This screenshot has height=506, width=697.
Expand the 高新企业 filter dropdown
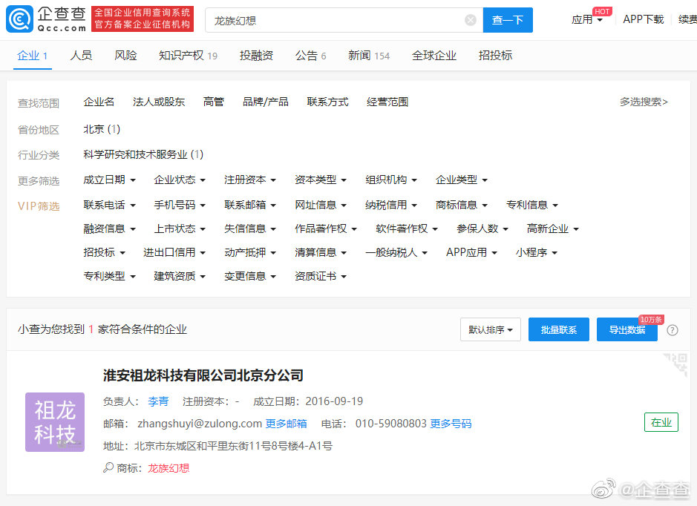tap(552, 229)
